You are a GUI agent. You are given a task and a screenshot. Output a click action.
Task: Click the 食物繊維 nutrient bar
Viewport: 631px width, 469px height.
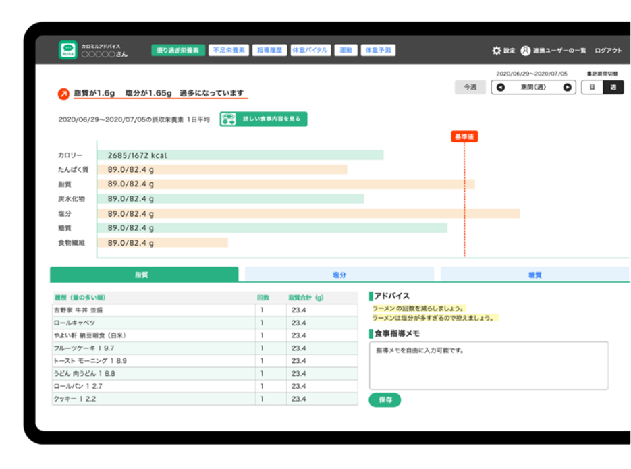(162, 242)
